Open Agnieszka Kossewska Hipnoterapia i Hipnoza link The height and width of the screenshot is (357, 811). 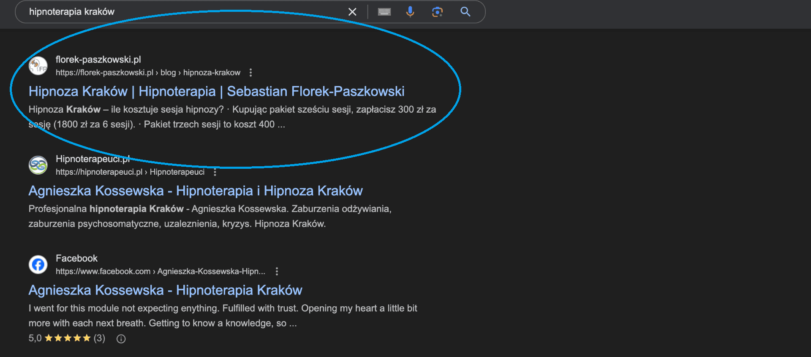pos(196,191)
